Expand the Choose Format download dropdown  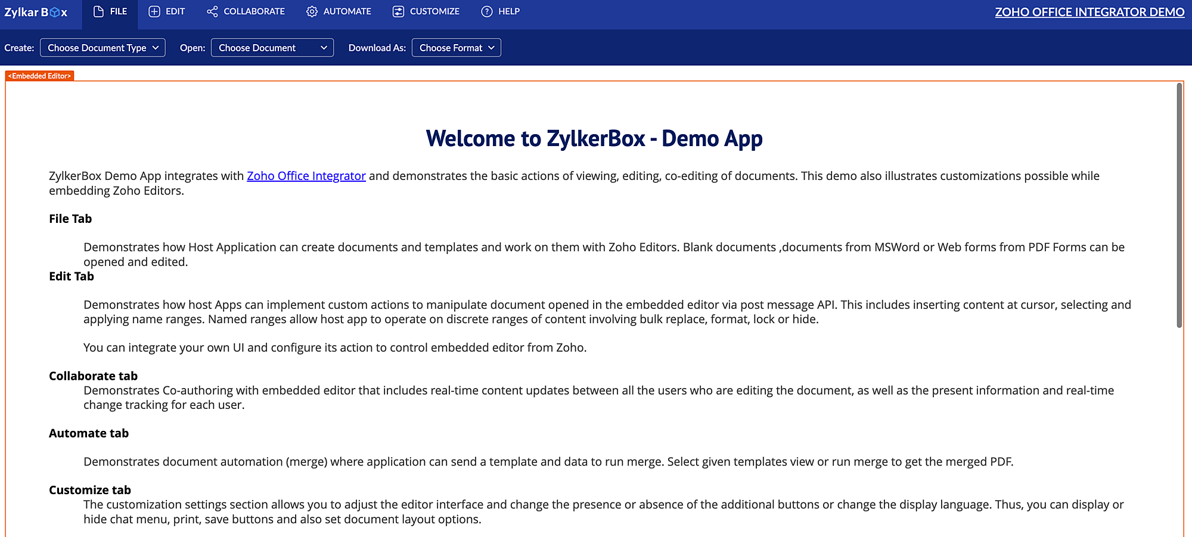coord(457,48)
